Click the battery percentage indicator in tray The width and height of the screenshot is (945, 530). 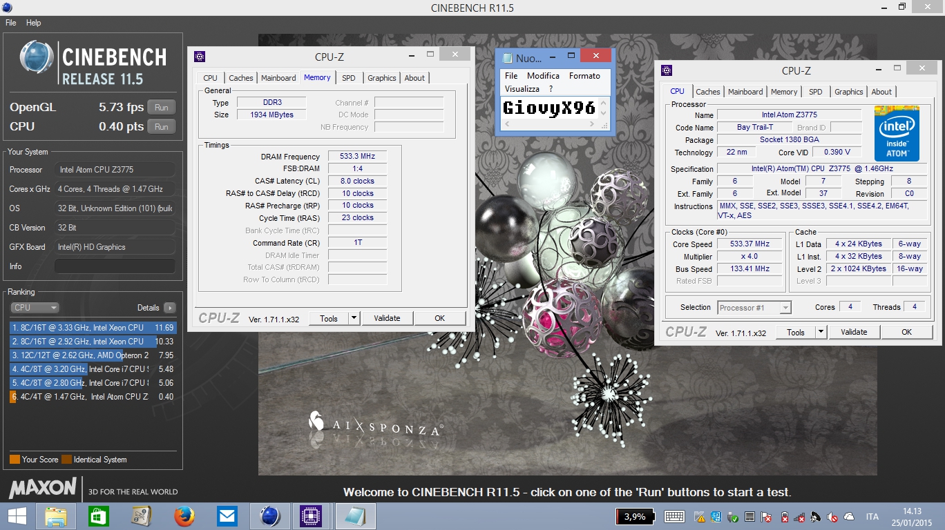[x=635, y=516]
